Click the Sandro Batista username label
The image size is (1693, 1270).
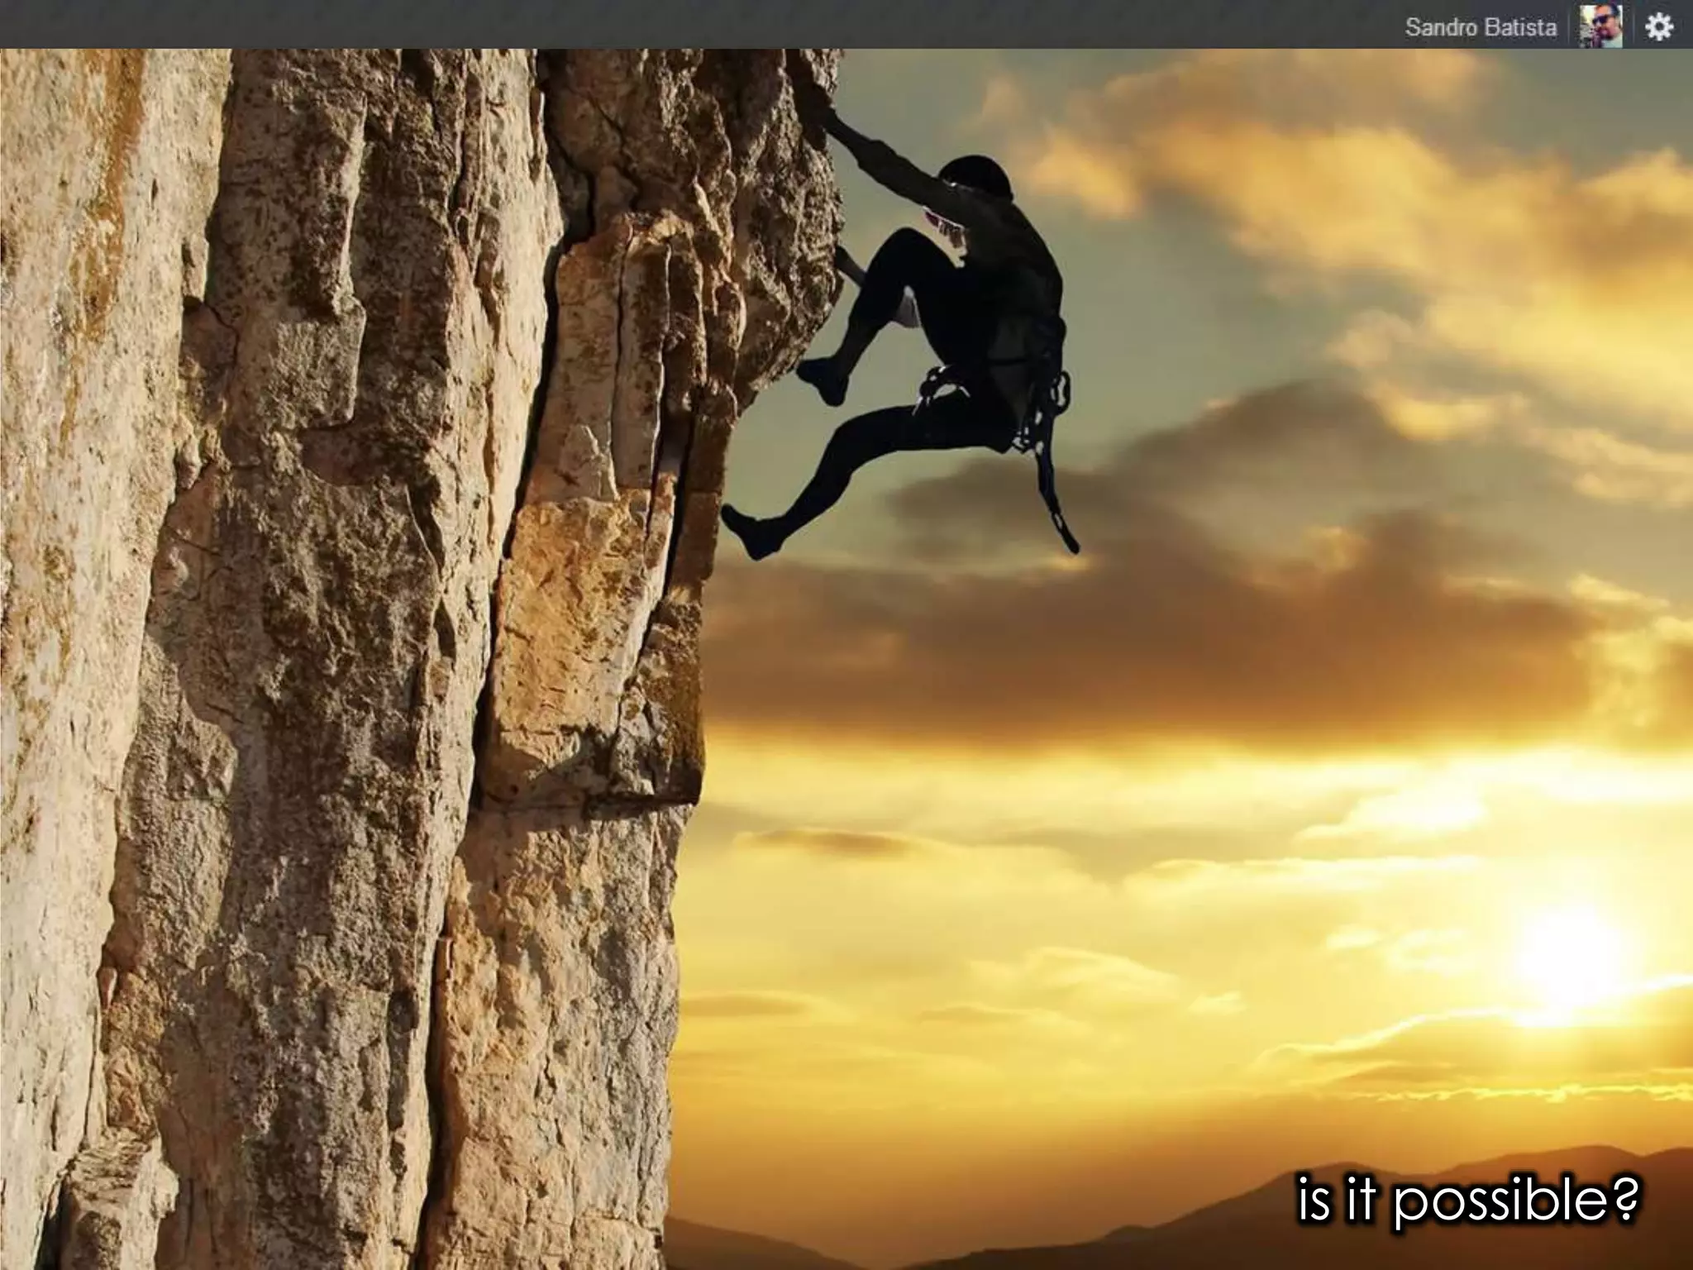tap(1480, 27)
